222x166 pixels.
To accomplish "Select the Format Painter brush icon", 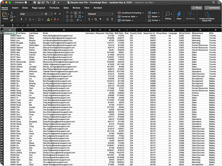I will (12, 20).
